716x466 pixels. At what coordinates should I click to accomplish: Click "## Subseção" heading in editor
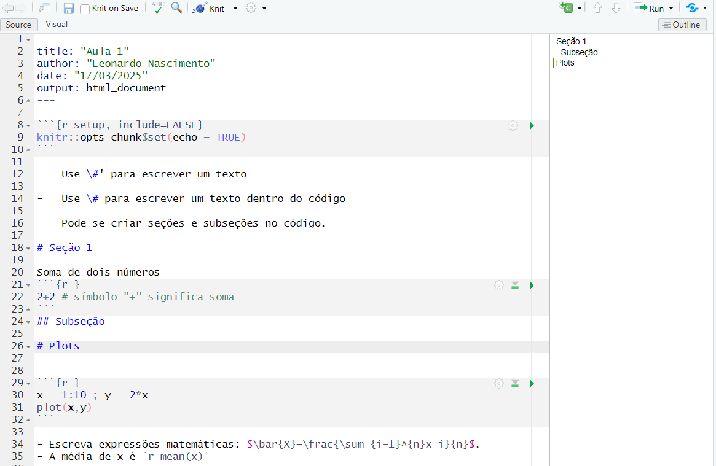tap(71, 322)
